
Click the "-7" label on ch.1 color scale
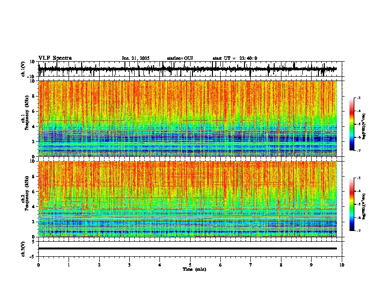coord(358,150)
